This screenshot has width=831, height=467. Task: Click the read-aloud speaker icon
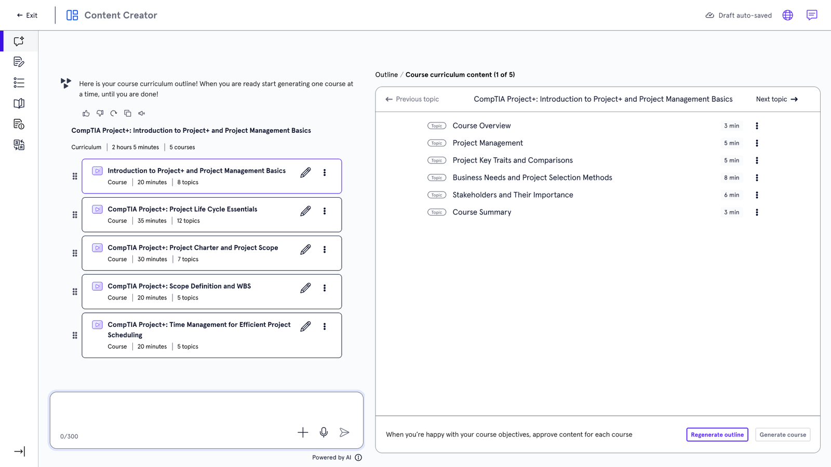click(142, 113)
